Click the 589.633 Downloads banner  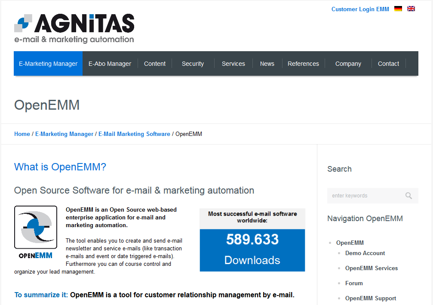point(252,250)
